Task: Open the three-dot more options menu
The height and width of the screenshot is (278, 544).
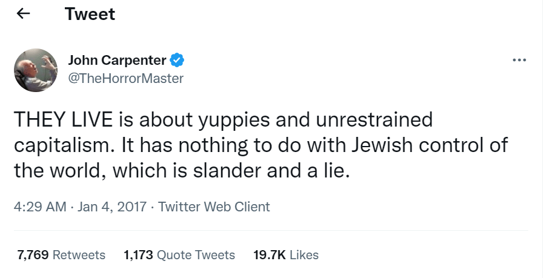Action: click(x=519, y=61)
